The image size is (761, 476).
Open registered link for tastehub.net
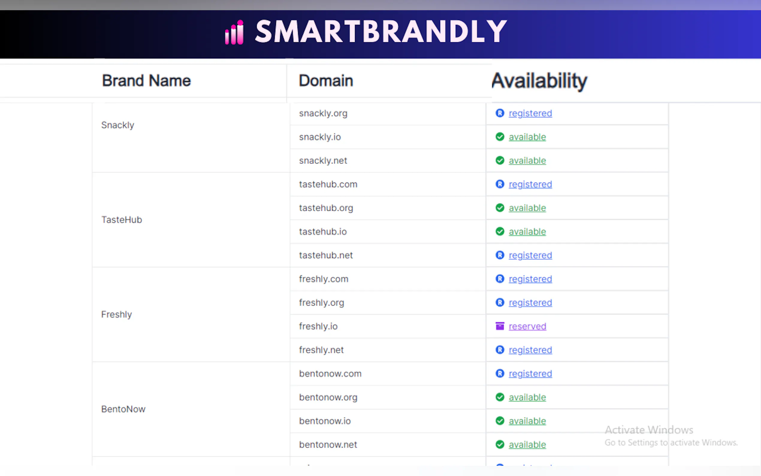point(530,255)
